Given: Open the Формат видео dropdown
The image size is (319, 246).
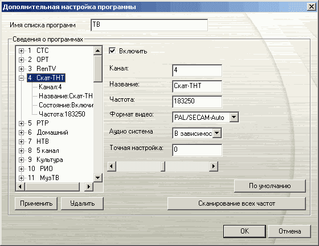Looking at the screenshot, I should [234, 117].
